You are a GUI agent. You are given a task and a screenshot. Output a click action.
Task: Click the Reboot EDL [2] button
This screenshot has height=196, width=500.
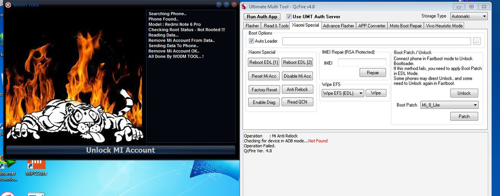pos(298,63)
